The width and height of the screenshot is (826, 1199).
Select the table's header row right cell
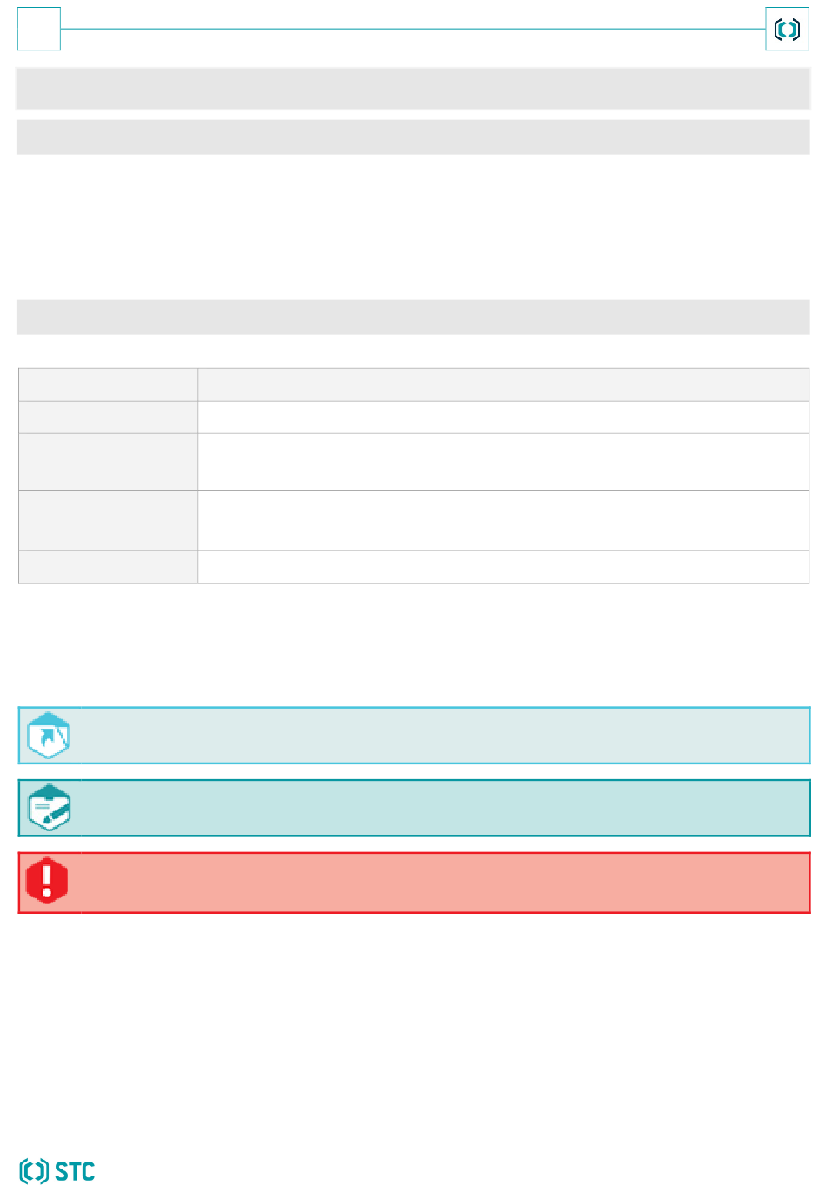pos(503,384)
